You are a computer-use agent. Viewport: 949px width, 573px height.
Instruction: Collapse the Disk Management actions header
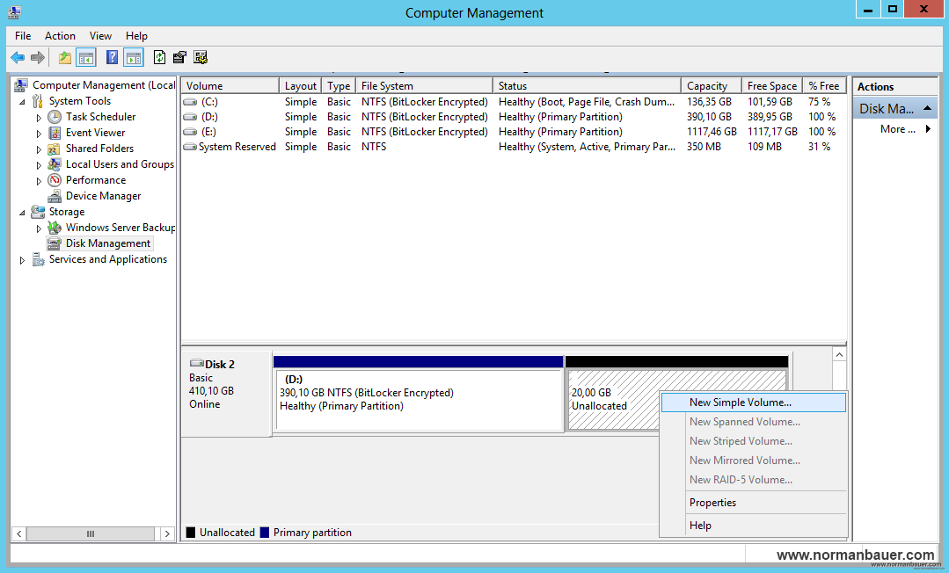927,108
